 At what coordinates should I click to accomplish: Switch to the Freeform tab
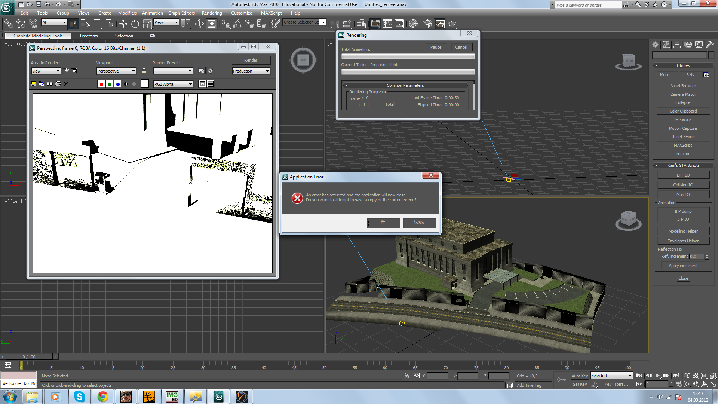point(89,36)
